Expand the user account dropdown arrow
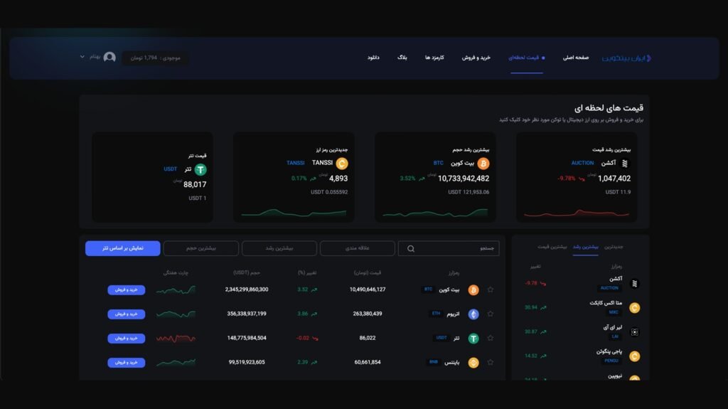This screenshot has width=728, height=409. pyautogui.click(x=82, y=57)
